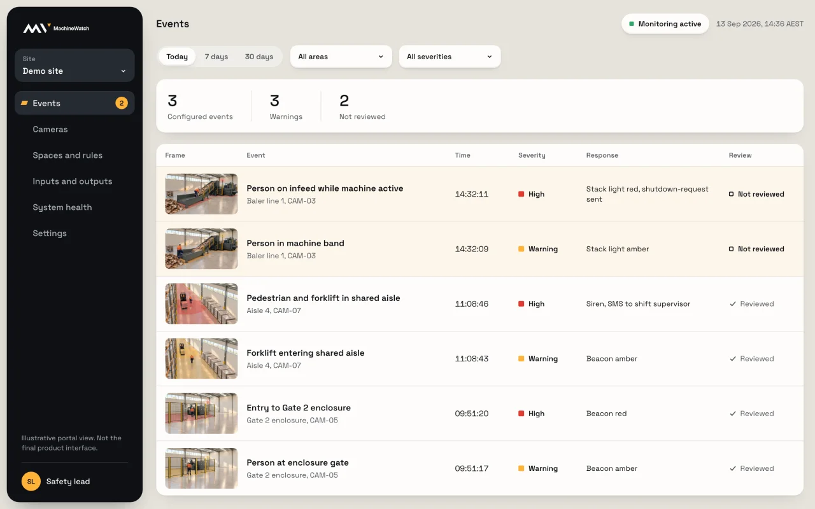This screenshot has width=815, height=509.
Task: Mark Person in machine band event as reviewed
Action: [756, 249]
